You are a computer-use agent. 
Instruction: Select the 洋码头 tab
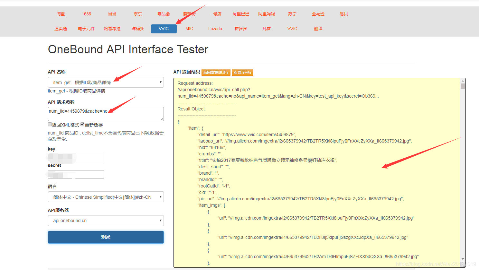[138, 29]
